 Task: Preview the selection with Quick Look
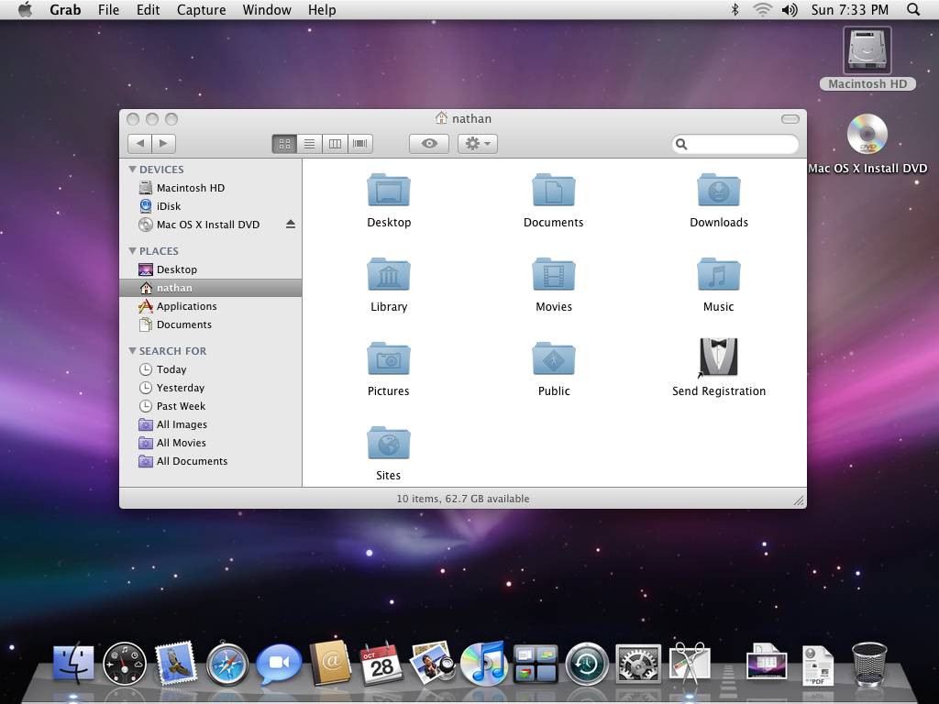428,143
